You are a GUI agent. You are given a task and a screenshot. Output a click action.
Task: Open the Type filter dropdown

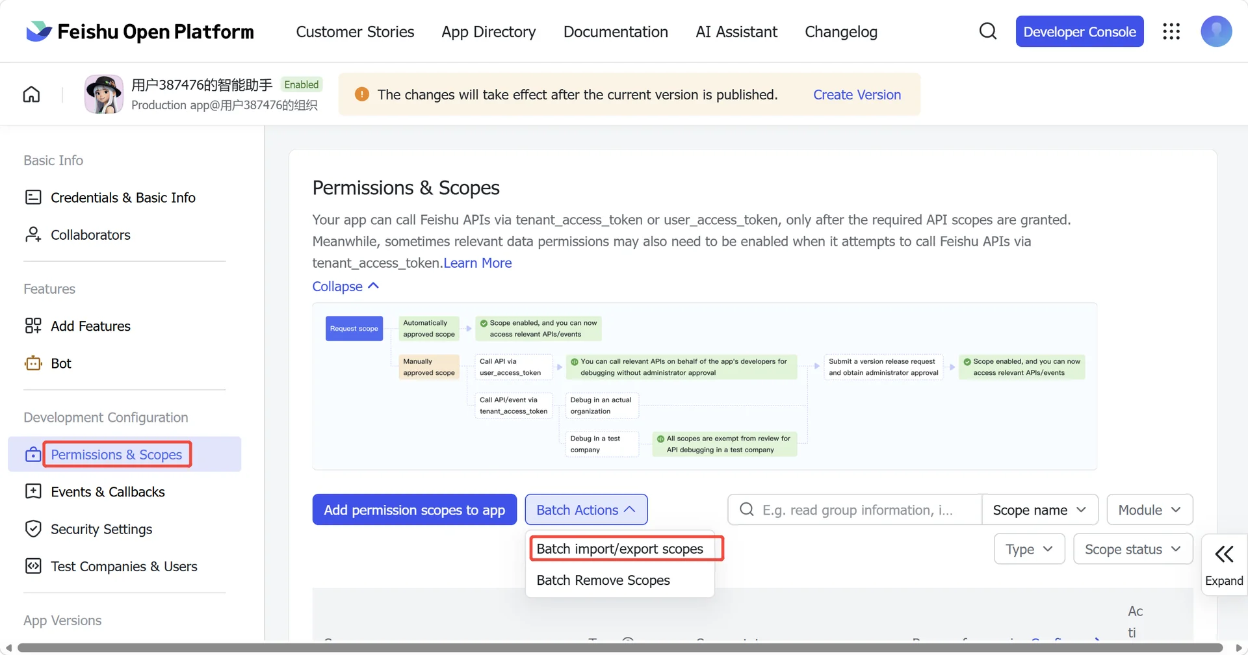(1030, 549)
